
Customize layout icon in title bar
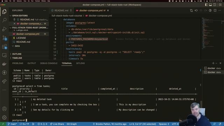220,5
